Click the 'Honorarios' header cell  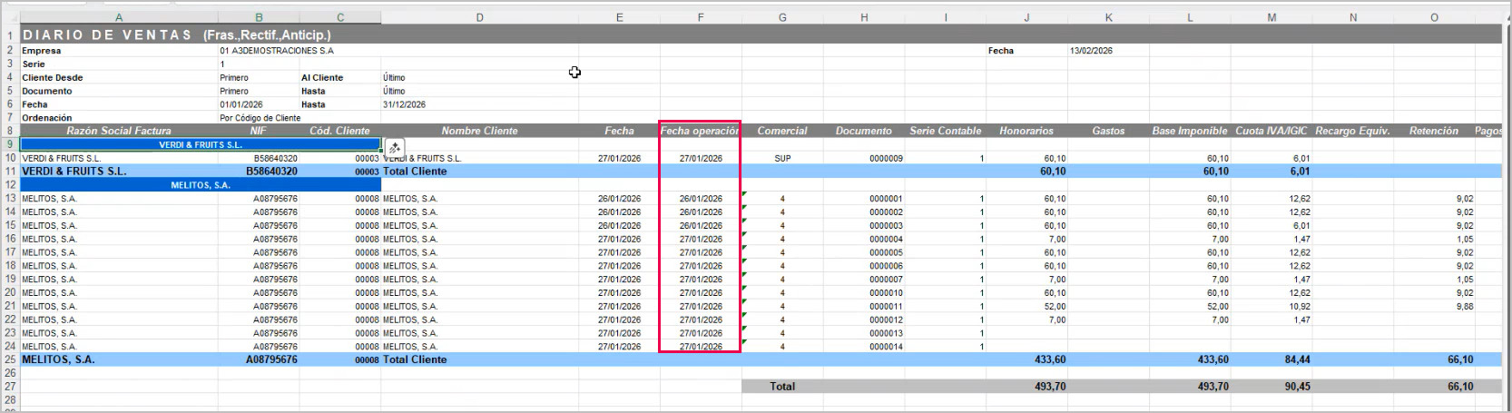[1026, 131]
